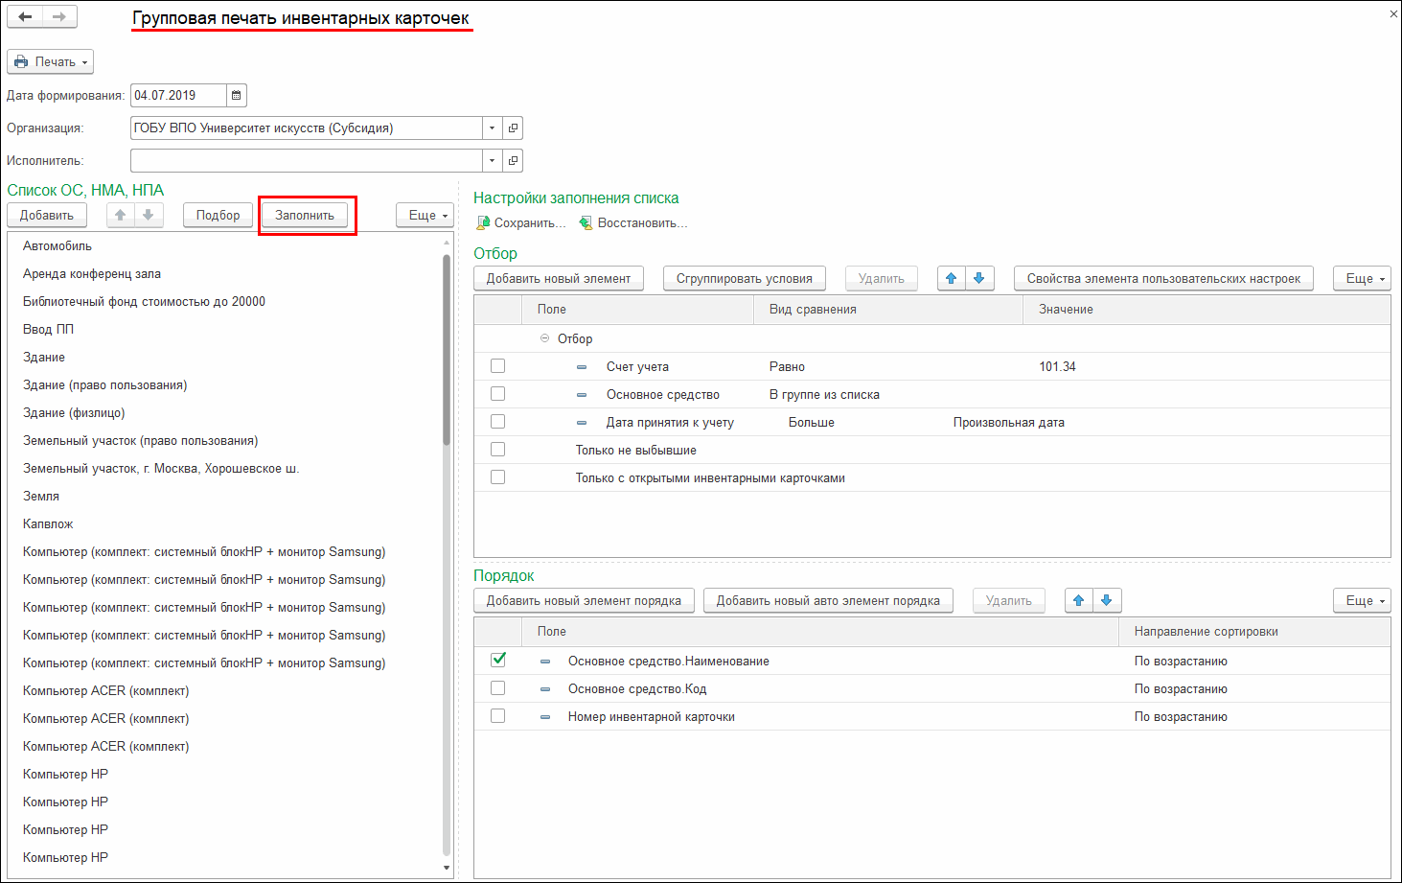This screenshot has height=883, width=1402.
Task: Open Свойства элемента пользовательских настроек
Action: pos(1164,278)
